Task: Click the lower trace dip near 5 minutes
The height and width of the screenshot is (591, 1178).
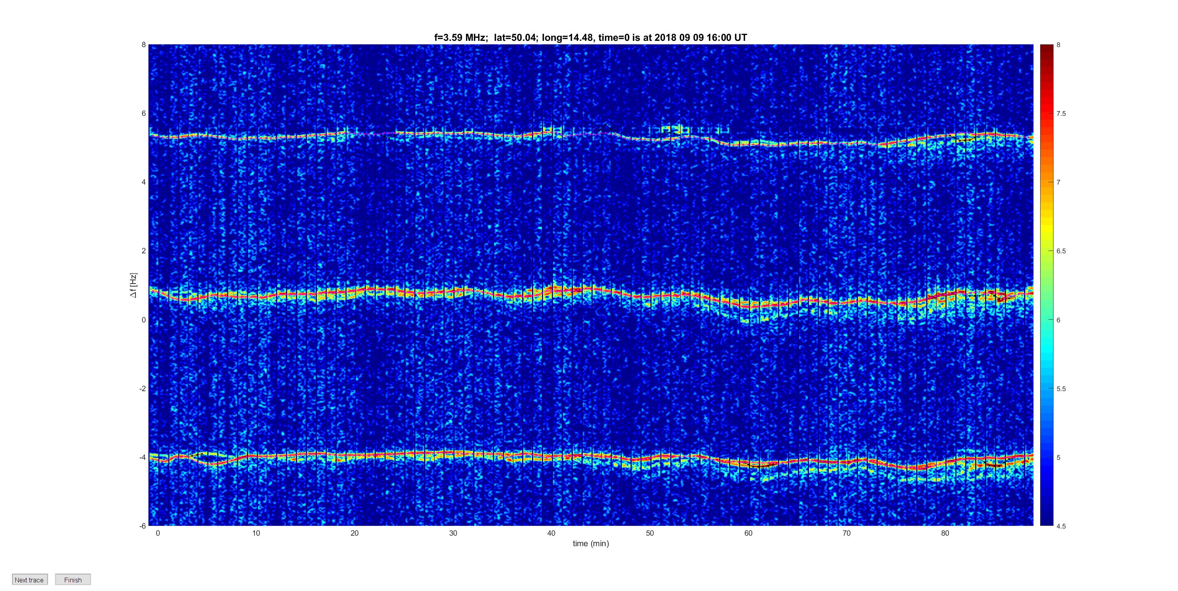Action: 213,463
